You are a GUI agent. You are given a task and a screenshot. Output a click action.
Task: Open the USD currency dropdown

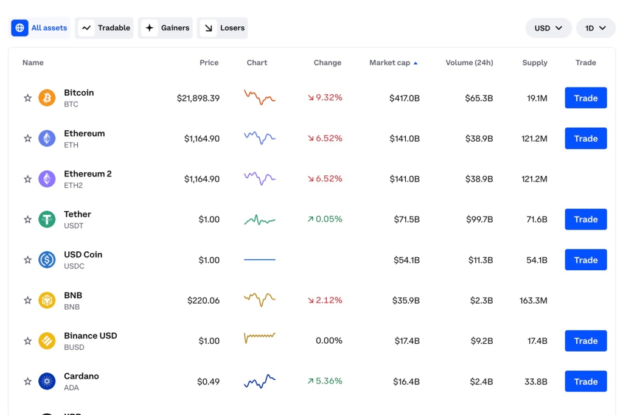point(548,28)
